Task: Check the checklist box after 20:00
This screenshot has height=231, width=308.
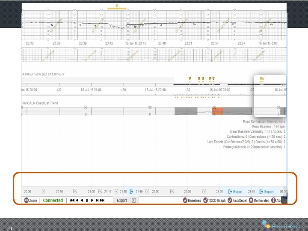Action: click(x=43, y=191)
